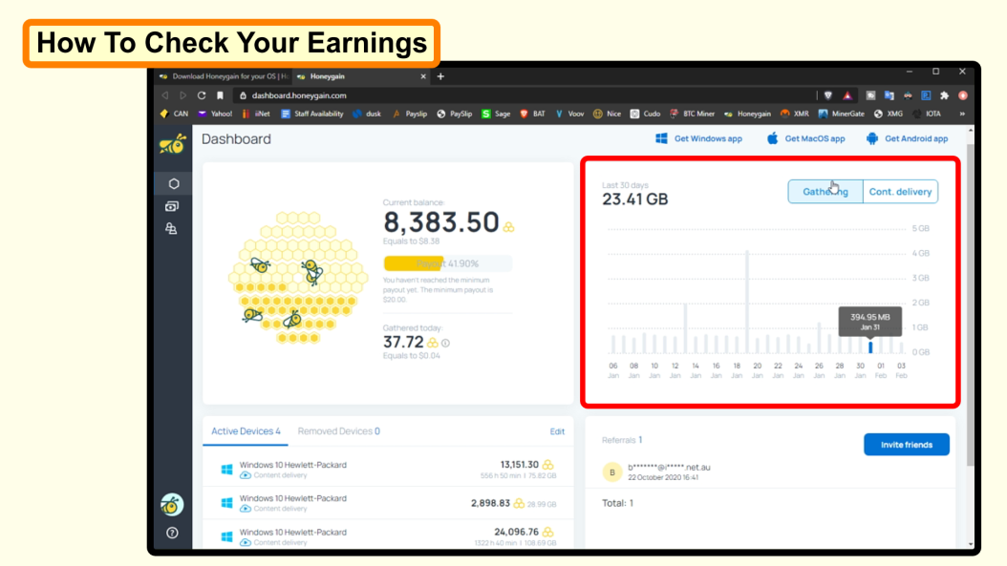Click the Payout 41.90% progress bar

point(448,263)
